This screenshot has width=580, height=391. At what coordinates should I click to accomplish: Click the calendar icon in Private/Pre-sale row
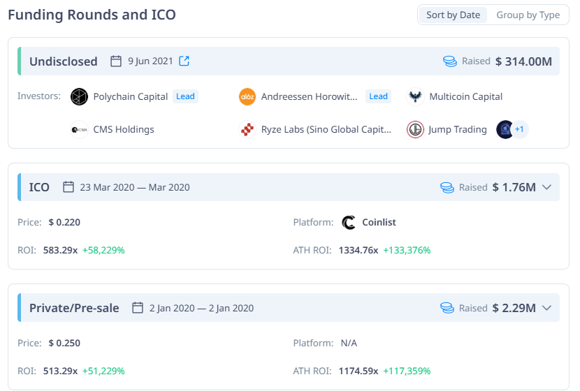pyautogui.click(x=138, y=308)
